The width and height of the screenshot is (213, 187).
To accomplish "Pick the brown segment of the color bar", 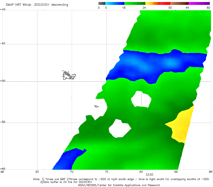I will click(x=179, y=3).
